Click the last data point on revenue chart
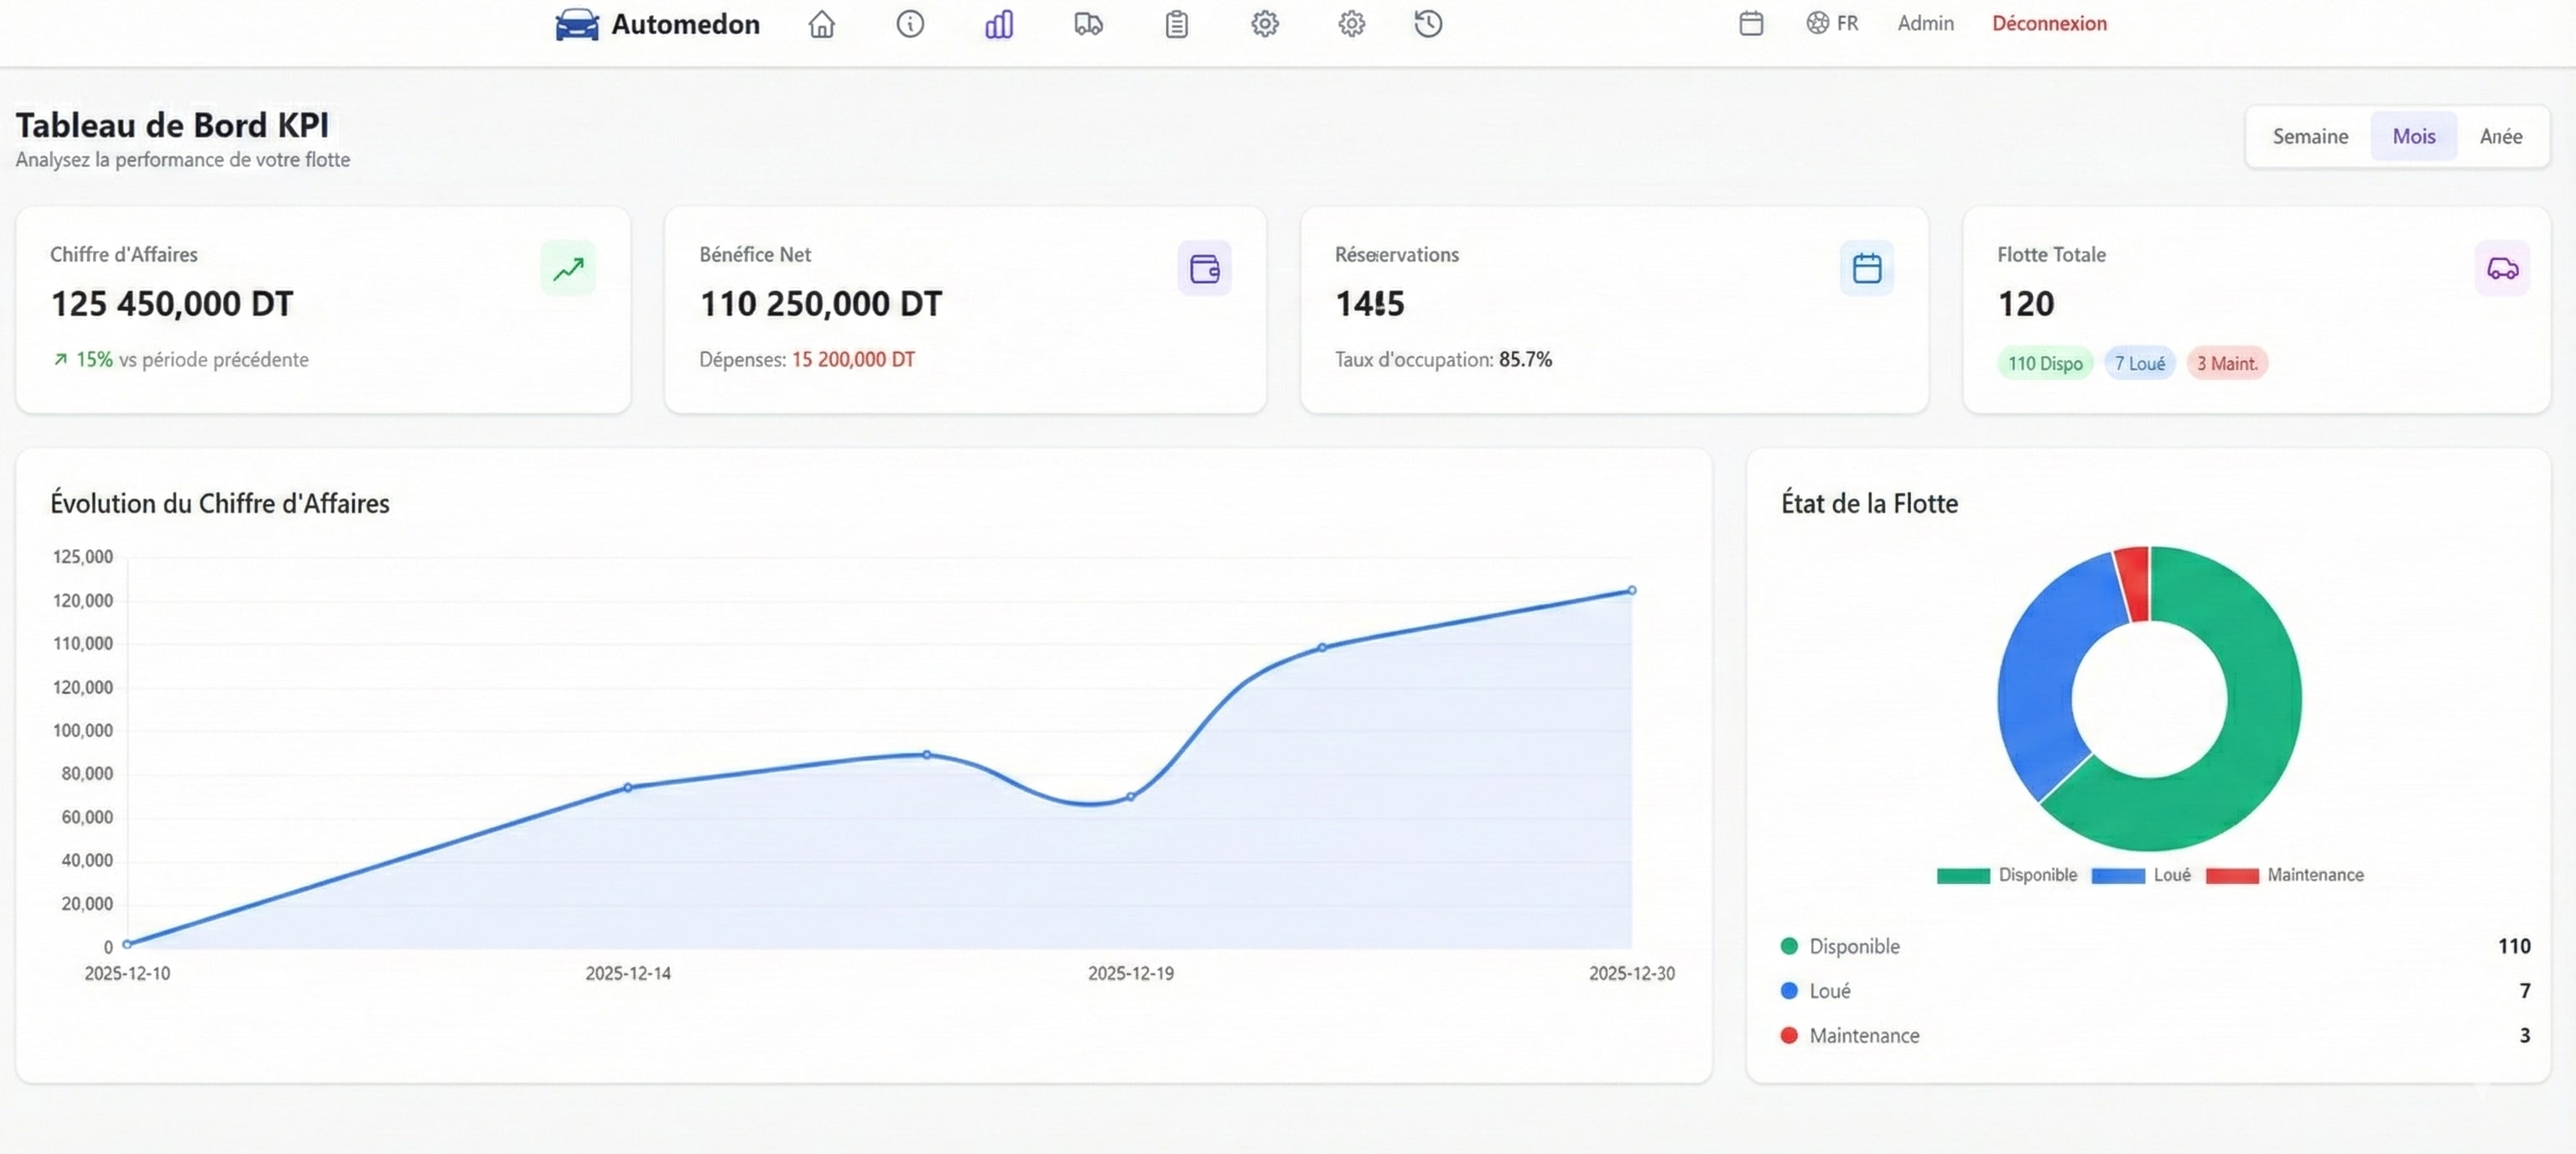2576x1154 pixels. pos(1631,591)
